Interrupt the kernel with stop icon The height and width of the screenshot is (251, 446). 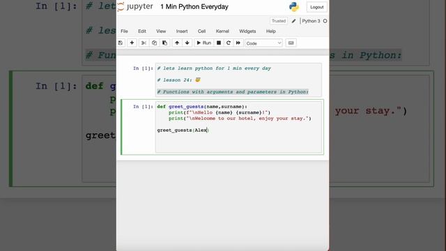(219, 43)
